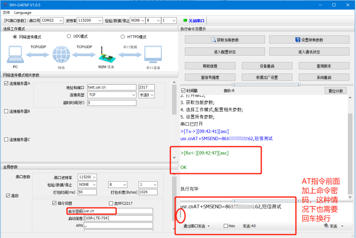Open the 文件 menu
356x238 pixels.
click(x=6, y=13)
